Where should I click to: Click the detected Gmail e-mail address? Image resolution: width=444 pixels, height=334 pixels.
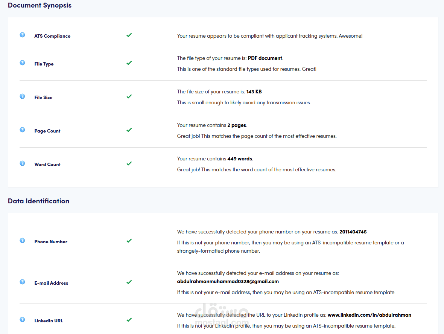(228, 282)
